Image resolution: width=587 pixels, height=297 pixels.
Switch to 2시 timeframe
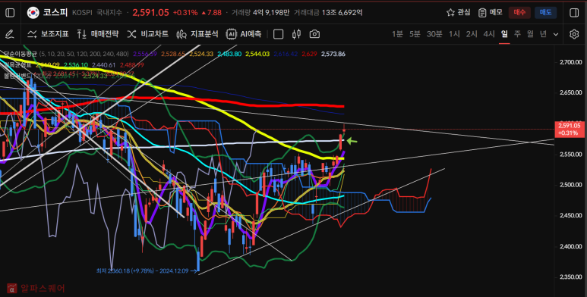(x=472, y=34)
